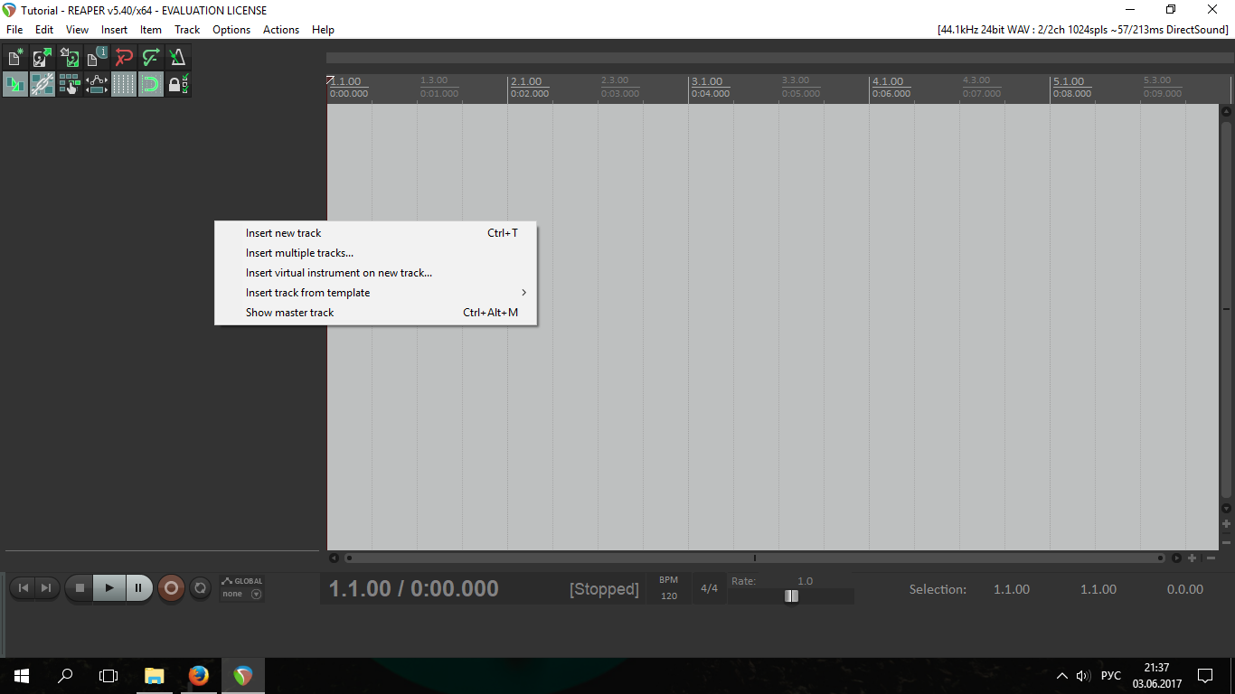Click horizontal scroll right arrow
This screenshot has width=1235, height=694.
[1176, 558]
